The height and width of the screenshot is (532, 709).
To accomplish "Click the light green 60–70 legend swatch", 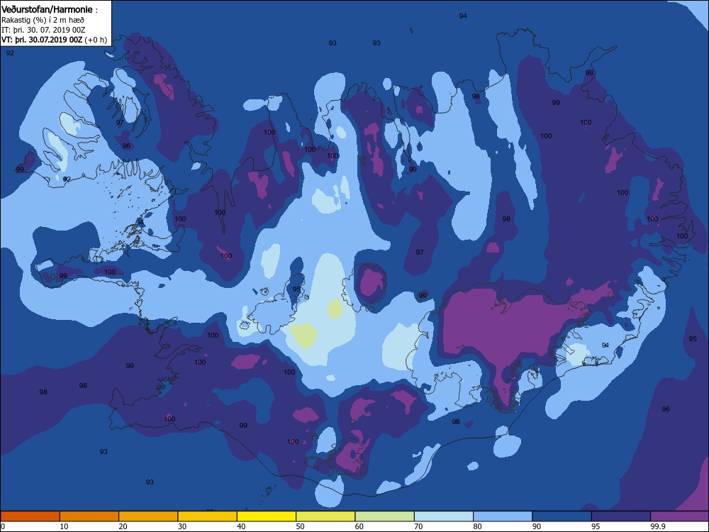I will tap(385, 516).
